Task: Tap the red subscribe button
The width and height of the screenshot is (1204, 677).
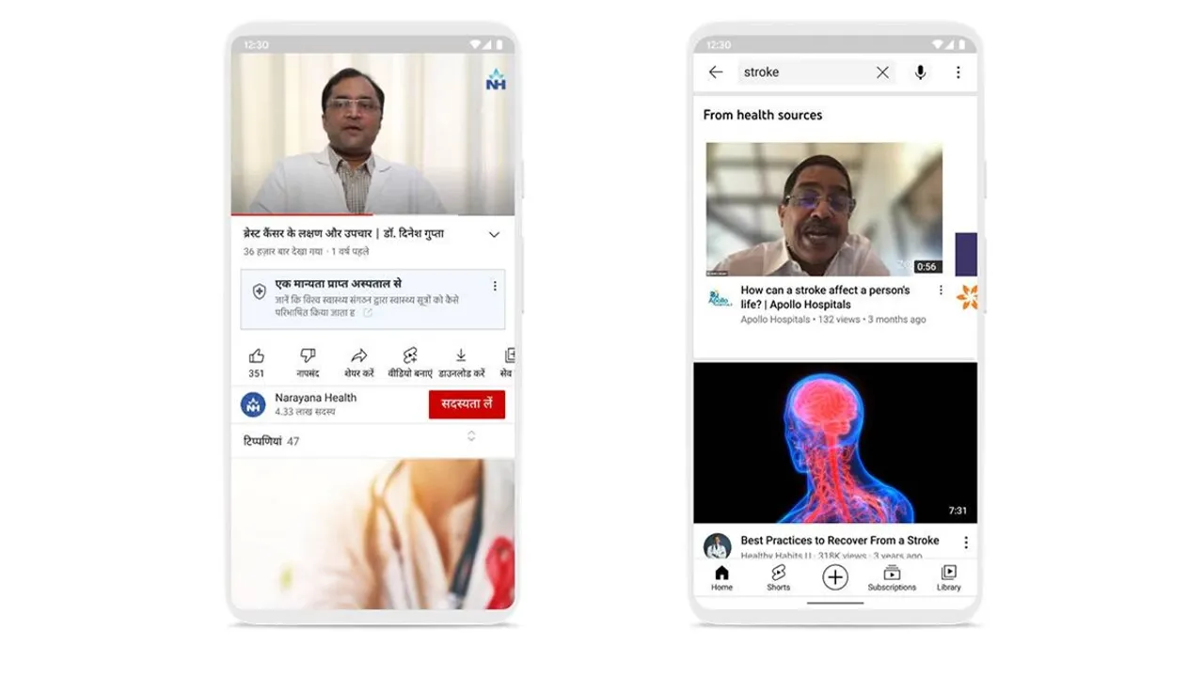Action: click(467, 404)
